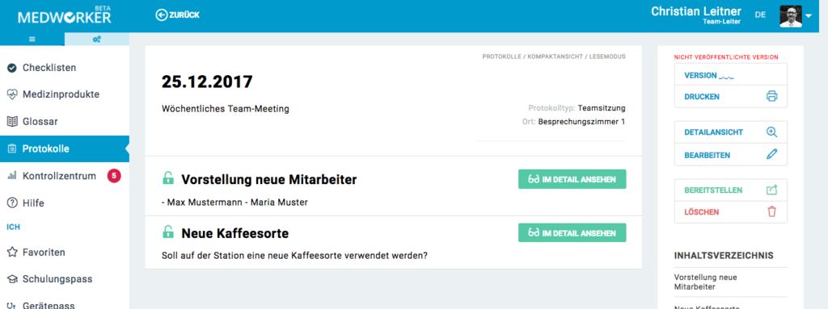Click the back arrow circle icon
The height and width of the screenshot is (309, 828).
click(x=161, y=15)
